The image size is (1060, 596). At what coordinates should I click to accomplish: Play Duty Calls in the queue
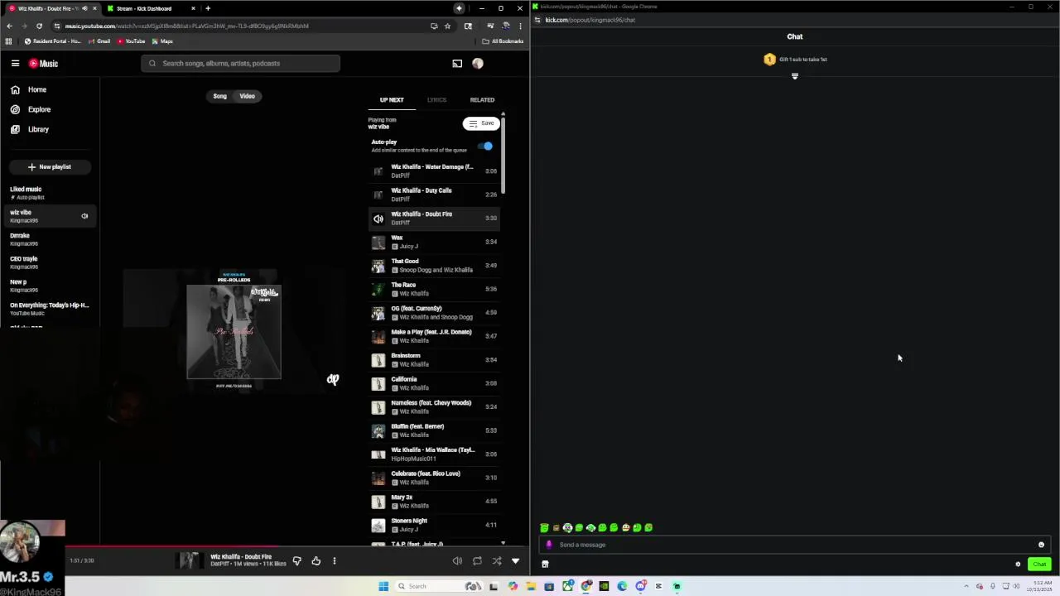434,195
